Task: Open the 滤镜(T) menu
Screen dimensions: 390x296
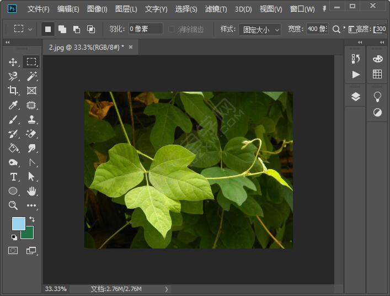Action: pyautogui.click(x=216, y=9)
